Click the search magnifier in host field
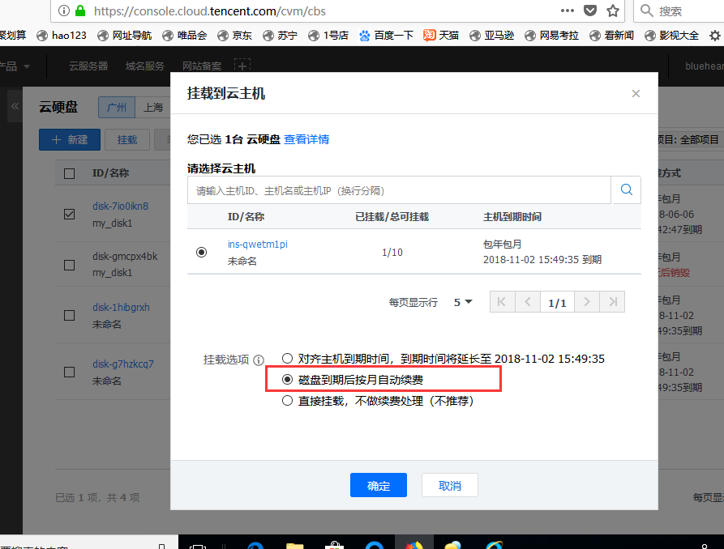 click(x=626, y=189)
